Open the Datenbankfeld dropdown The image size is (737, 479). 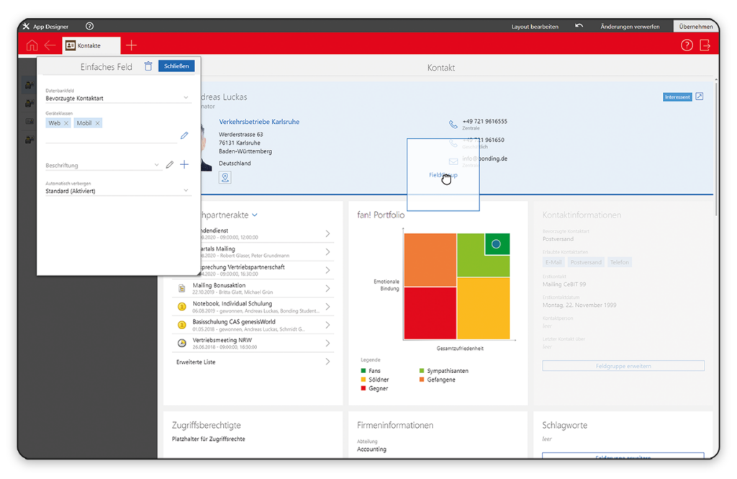coord(186,98)
